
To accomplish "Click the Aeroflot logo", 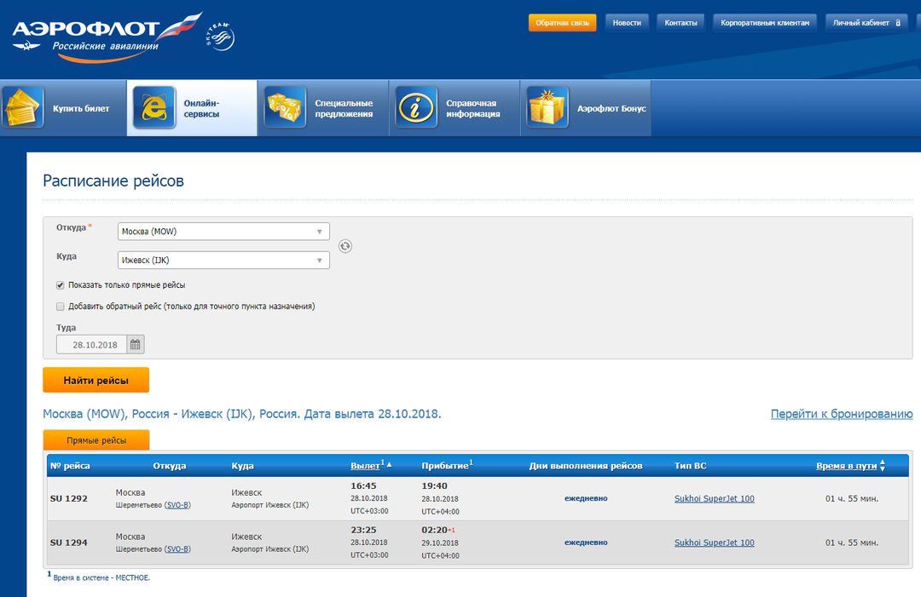I will click(x=107, y=37).
